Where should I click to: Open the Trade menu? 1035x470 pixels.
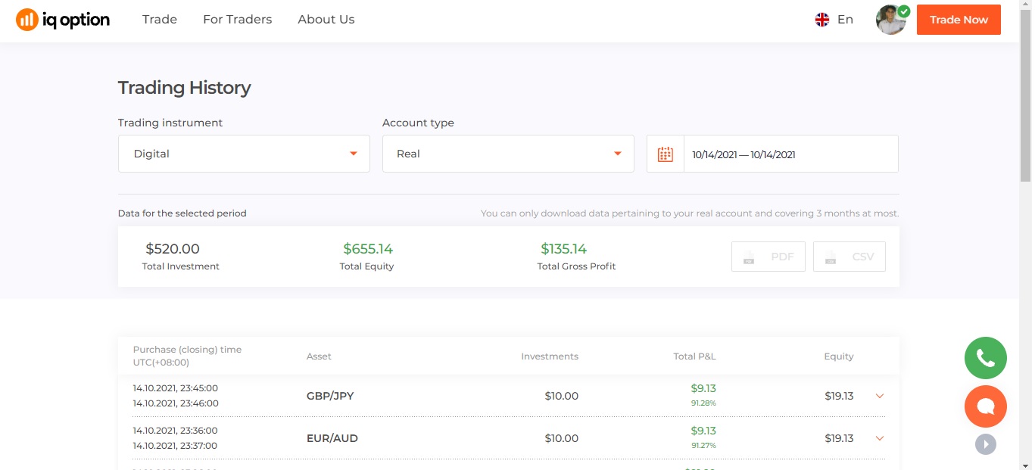[x=160, y=20]
